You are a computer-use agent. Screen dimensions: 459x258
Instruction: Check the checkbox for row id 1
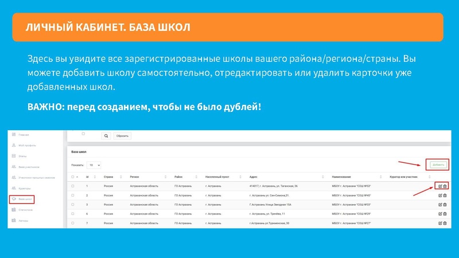73,186
